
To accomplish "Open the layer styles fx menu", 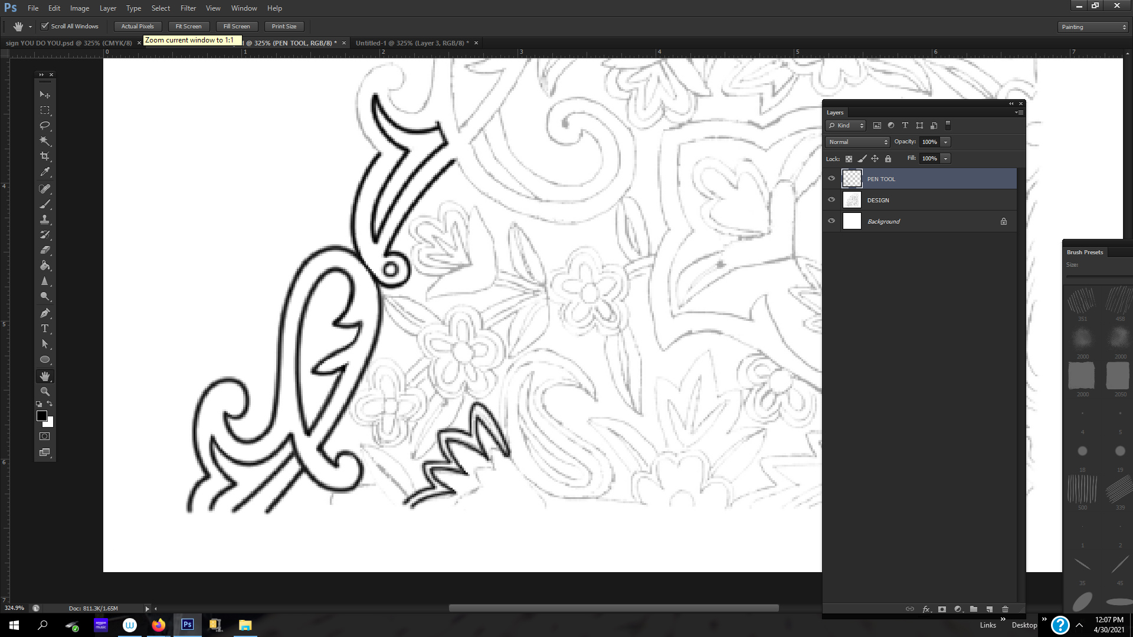I will click(x=926, y=609).
